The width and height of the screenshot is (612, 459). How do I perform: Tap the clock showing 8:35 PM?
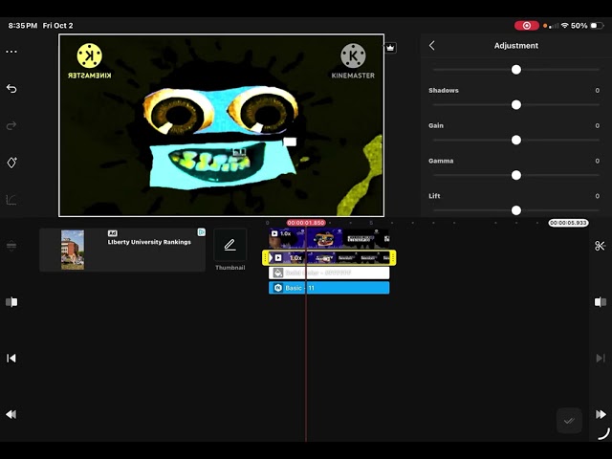tap(23, 26)
